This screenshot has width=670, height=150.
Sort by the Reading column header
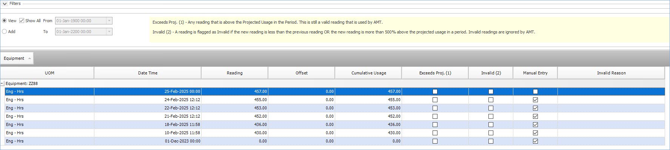pos(235,73)
